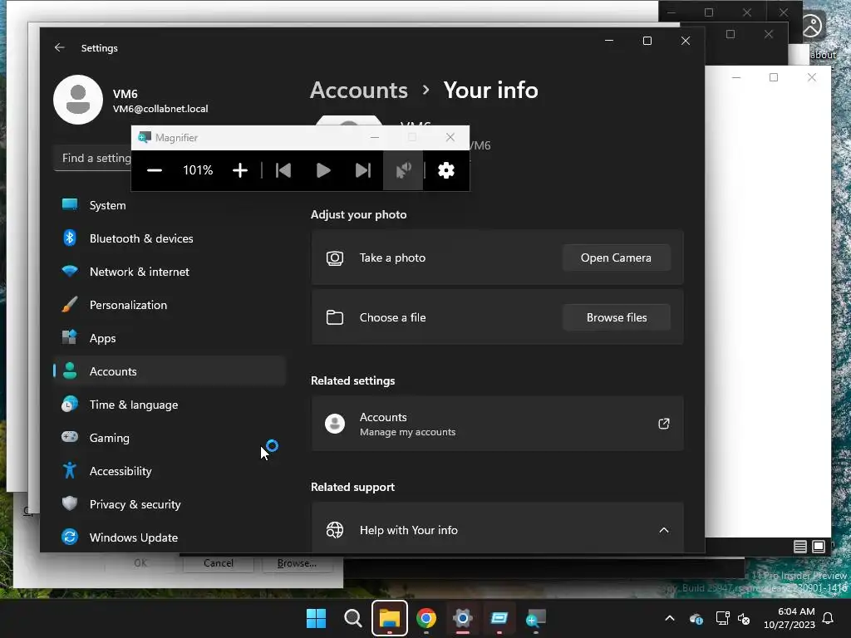Screen dimensions: 851x638
Task: Open Magnifier settings gear
Action: [446, 170]
